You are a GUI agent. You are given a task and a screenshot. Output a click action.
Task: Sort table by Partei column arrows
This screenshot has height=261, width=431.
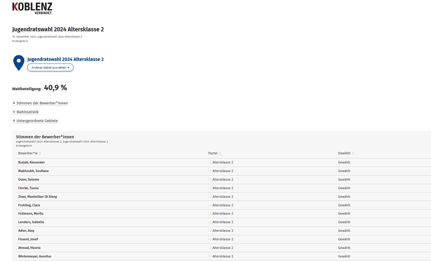(220, 153)
